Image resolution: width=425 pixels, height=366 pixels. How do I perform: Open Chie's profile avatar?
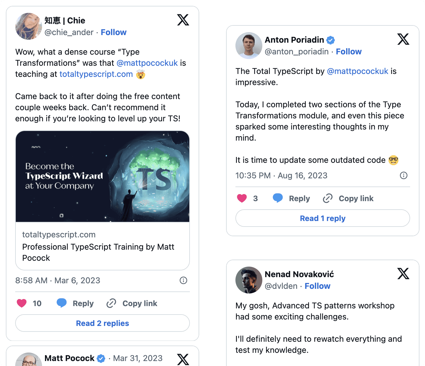click(29, 26)
